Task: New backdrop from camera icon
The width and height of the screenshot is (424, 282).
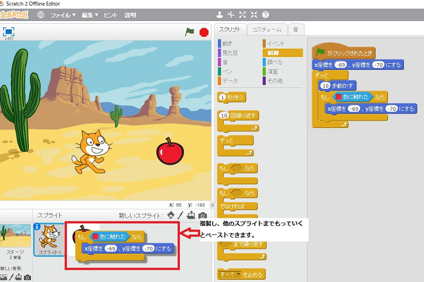Action: coord(27,278)
